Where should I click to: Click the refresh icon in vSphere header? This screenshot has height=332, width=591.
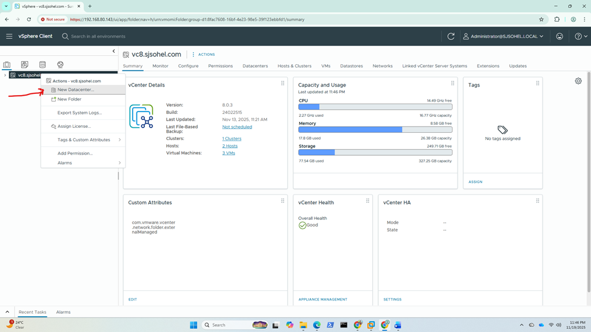(451, 36)
